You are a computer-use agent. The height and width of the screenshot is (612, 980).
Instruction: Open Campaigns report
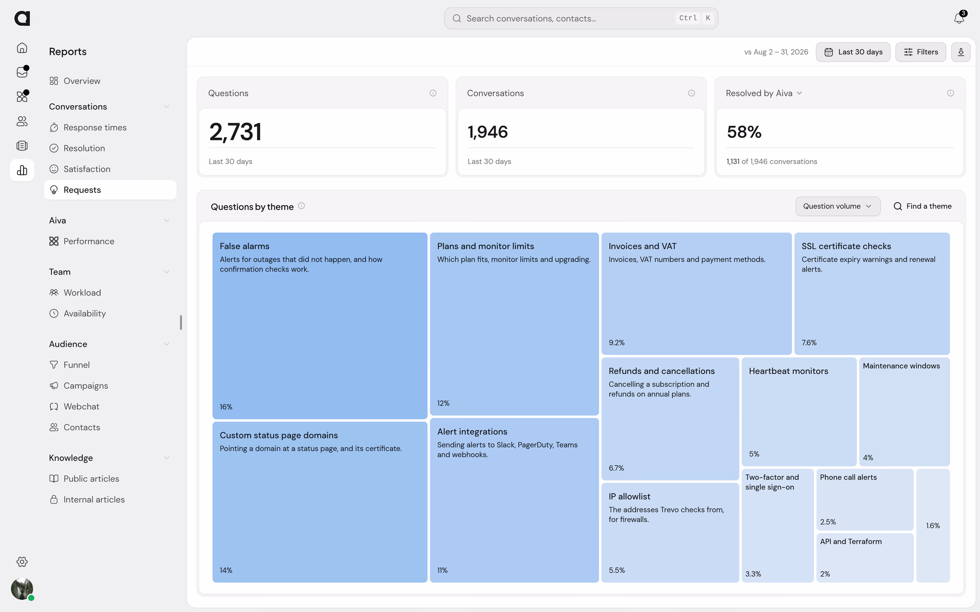(x=110, y=386)
